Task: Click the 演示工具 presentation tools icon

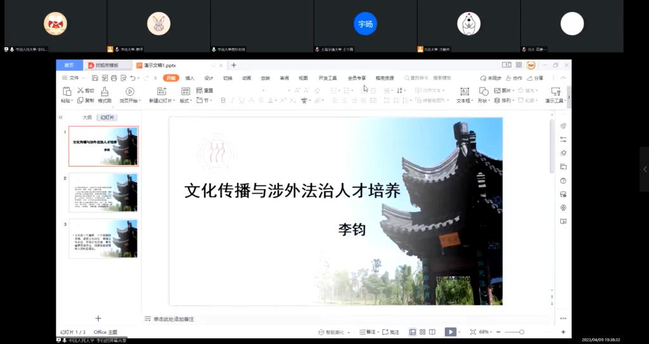Action: [x=556, y=91]
